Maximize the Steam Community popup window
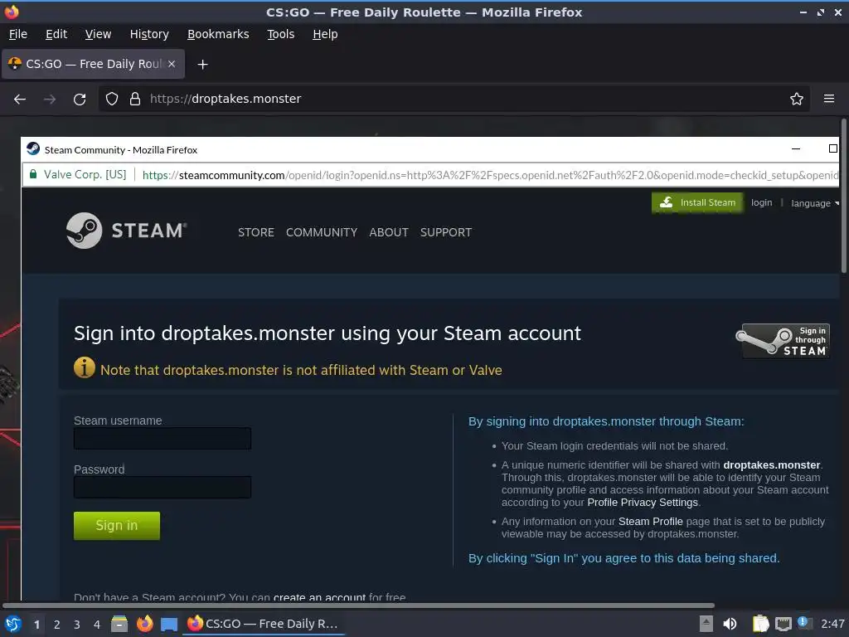This screenshot has height=637, width=849. 832,149
